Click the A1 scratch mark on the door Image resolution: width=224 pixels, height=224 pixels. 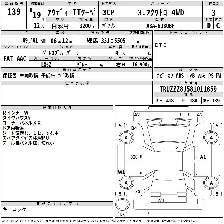pyautogui.click(x=203, y=157)
